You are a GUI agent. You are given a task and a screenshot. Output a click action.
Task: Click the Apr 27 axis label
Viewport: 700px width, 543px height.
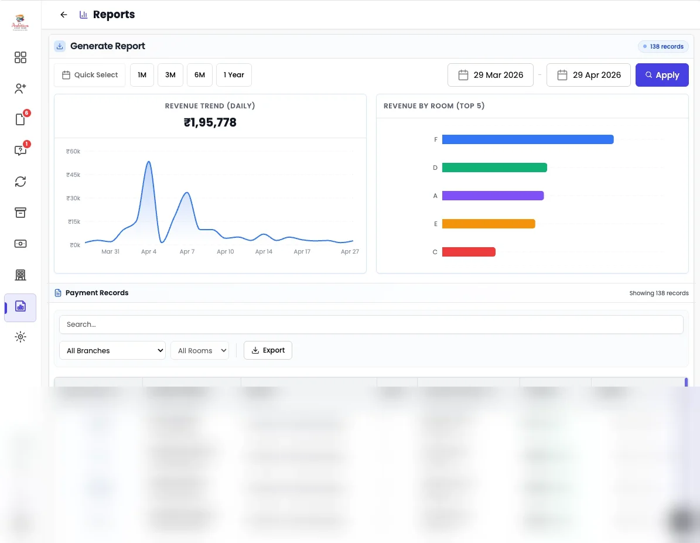[350, 252]
